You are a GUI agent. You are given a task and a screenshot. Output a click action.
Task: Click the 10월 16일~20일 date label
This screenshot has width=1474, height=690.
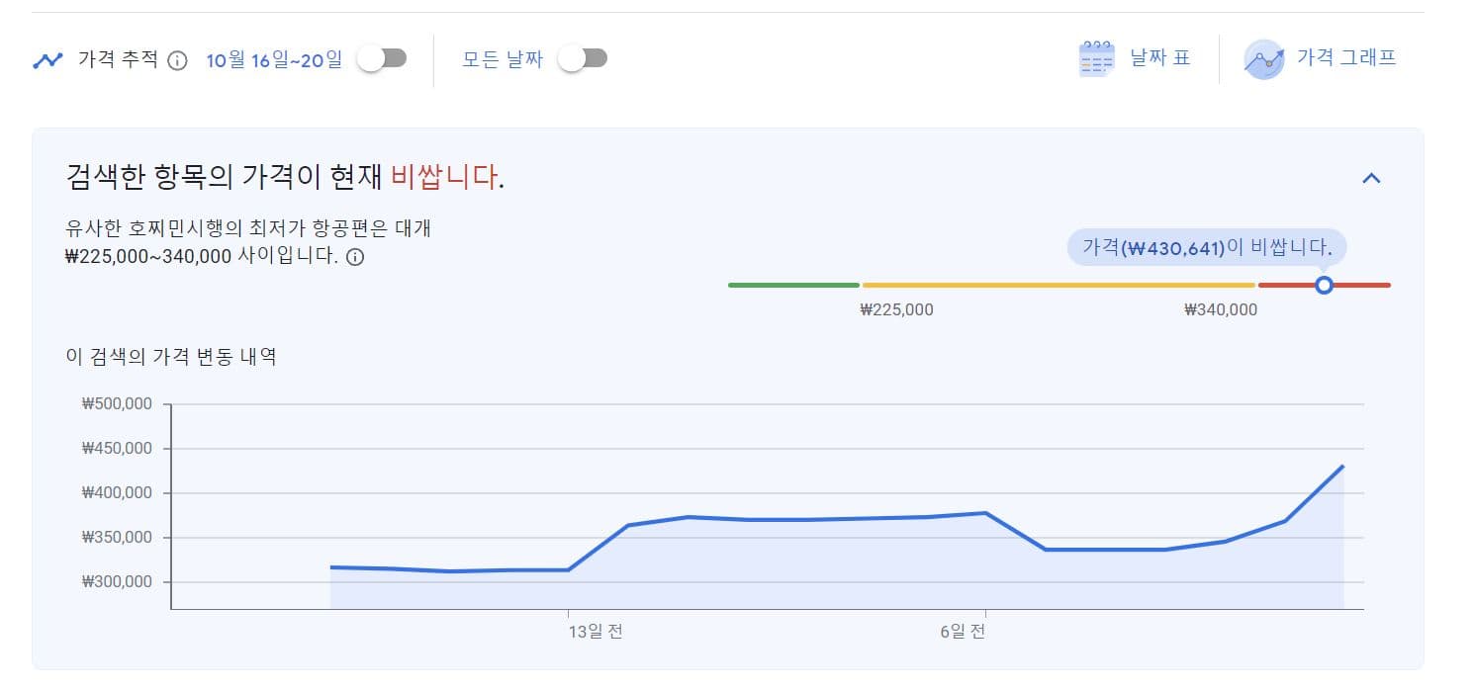(274, 59)
